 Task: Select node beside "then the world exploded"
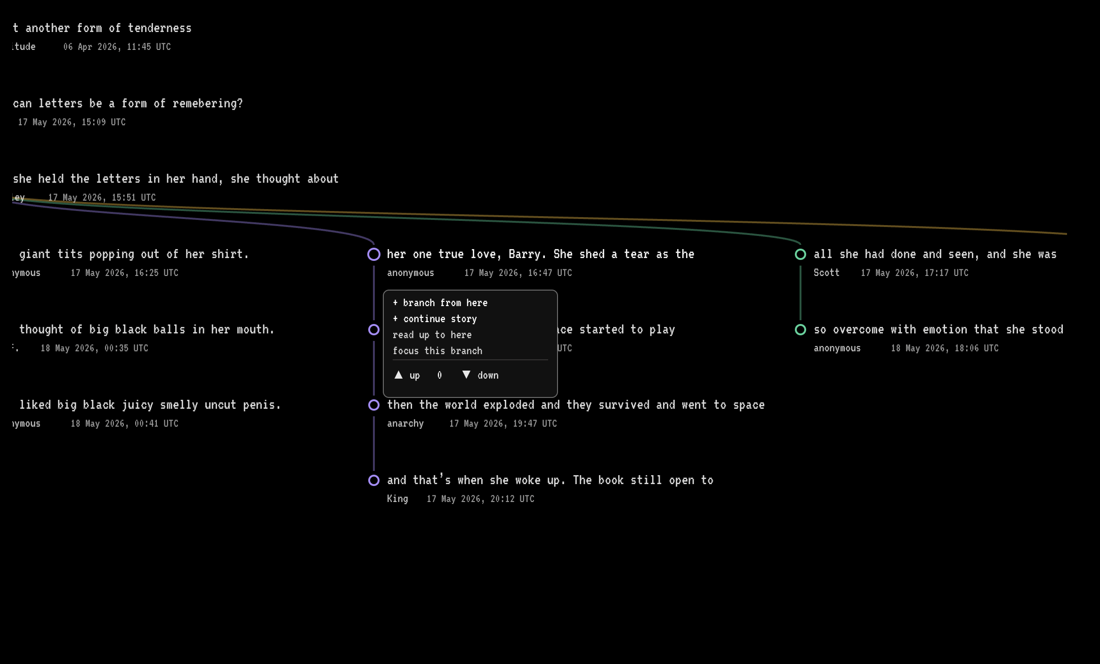coord(374,405)
